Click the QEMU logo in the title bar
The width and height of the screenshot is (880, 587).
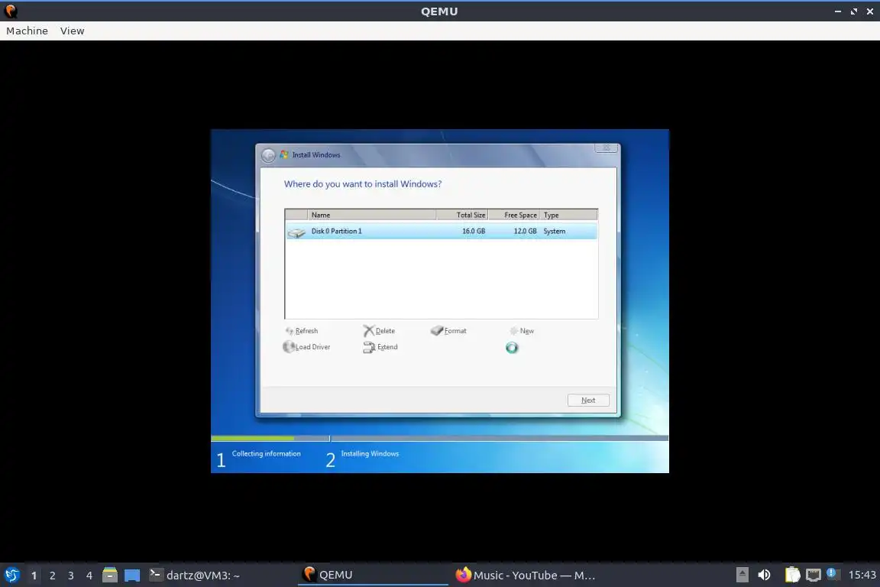[x=11, y=11]
